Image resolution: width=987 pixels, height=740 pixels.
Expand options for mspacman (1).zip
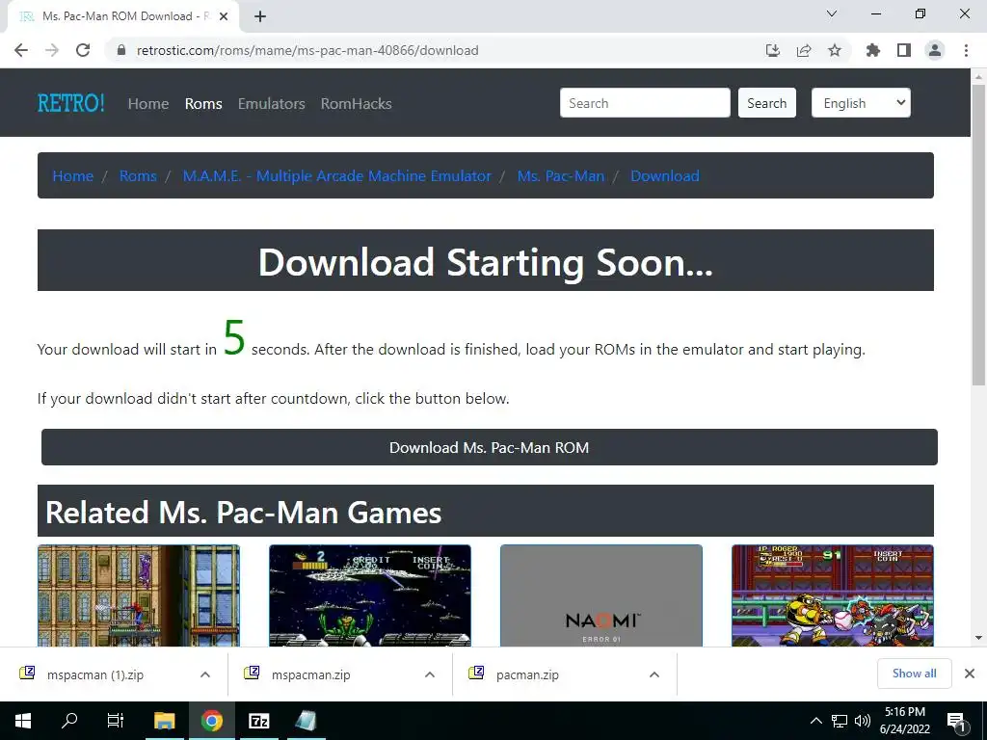(205, 674)
